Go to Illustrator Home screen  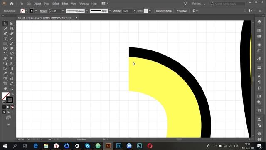12,4
